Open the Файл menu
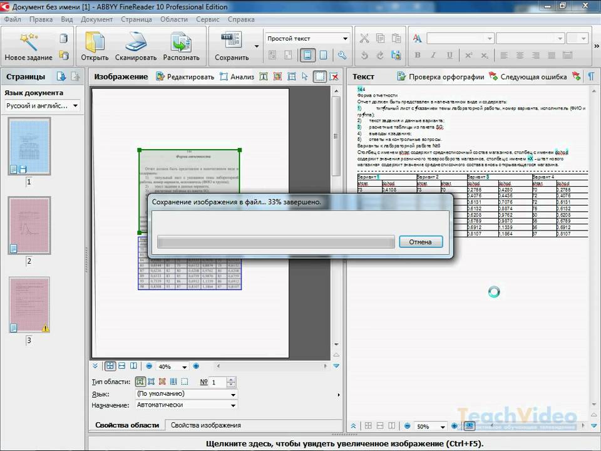The width and height of the screenshot is (601, 451). click(x=13, y=19)
